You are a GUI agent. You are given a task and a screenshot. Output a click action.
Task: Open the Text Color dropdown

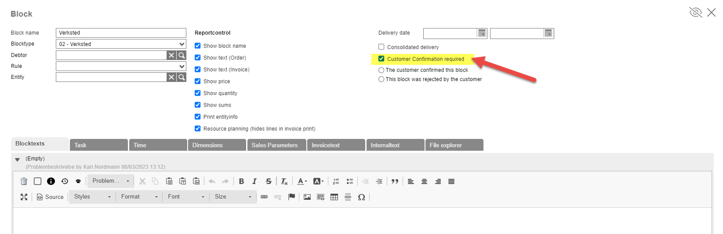click(302, 181)
